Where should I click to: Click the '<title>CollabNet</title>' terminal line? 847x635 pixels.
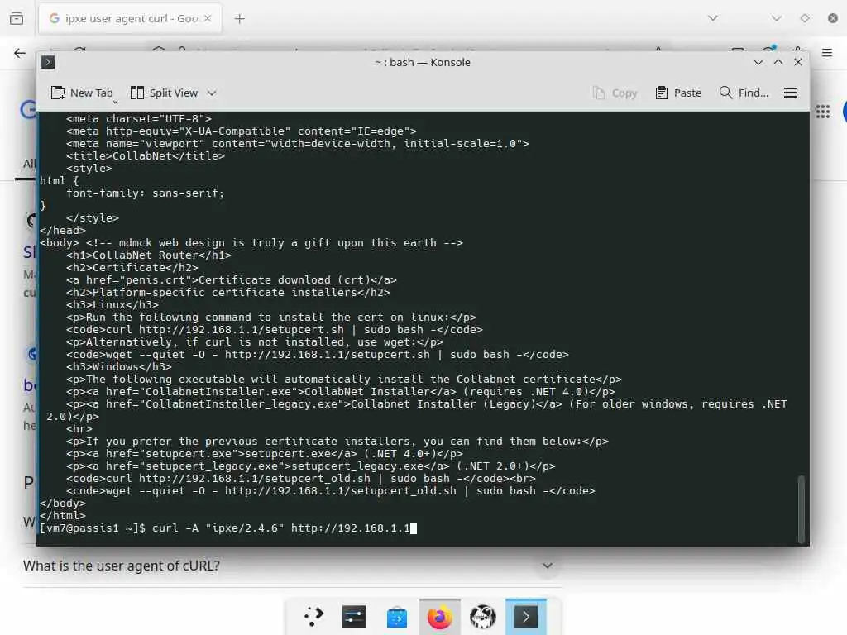coord(146,156)
